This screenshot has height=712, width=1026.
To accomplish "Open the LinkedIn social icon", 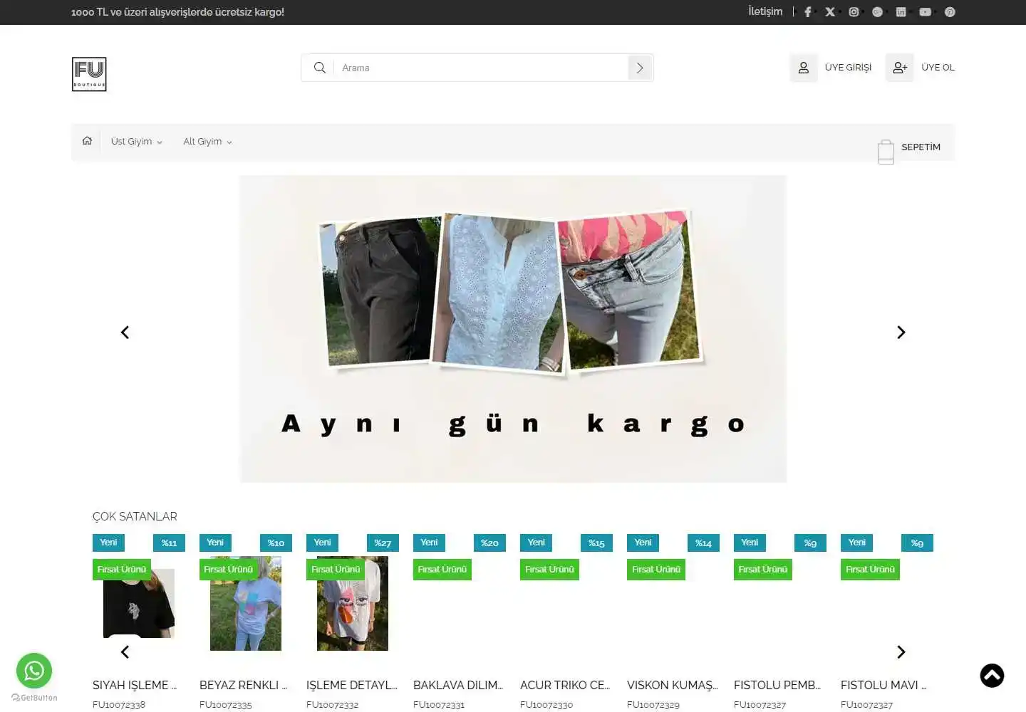I will [x=901, y=12].
